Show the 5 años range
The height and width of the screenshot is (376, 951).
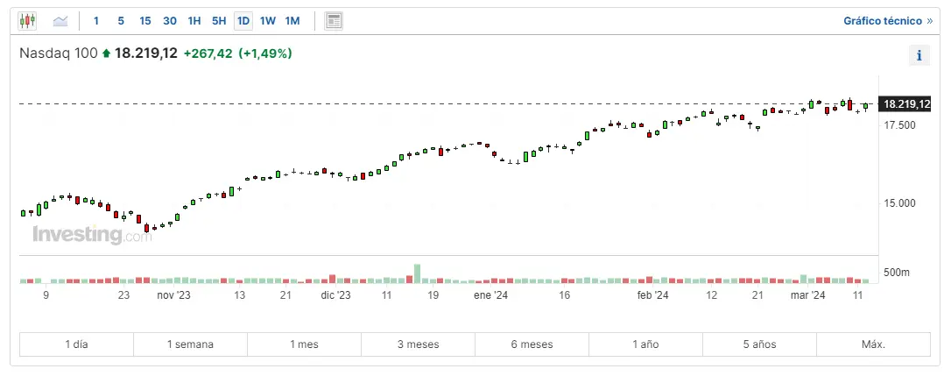[759, 344]
